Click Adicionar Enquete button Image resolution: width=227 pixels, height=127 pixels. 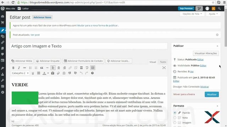coord(48,61)
